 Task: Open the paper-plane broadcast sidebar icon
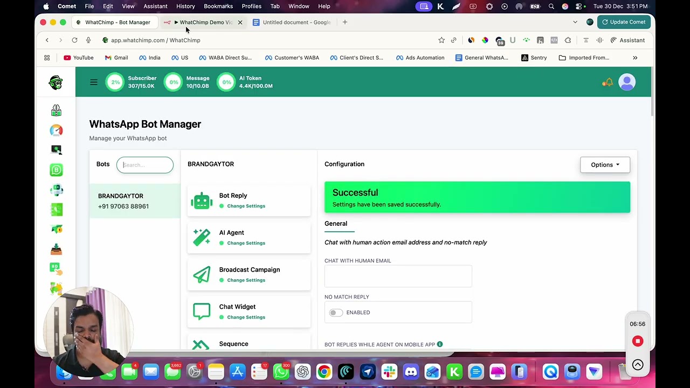[56, 230]
